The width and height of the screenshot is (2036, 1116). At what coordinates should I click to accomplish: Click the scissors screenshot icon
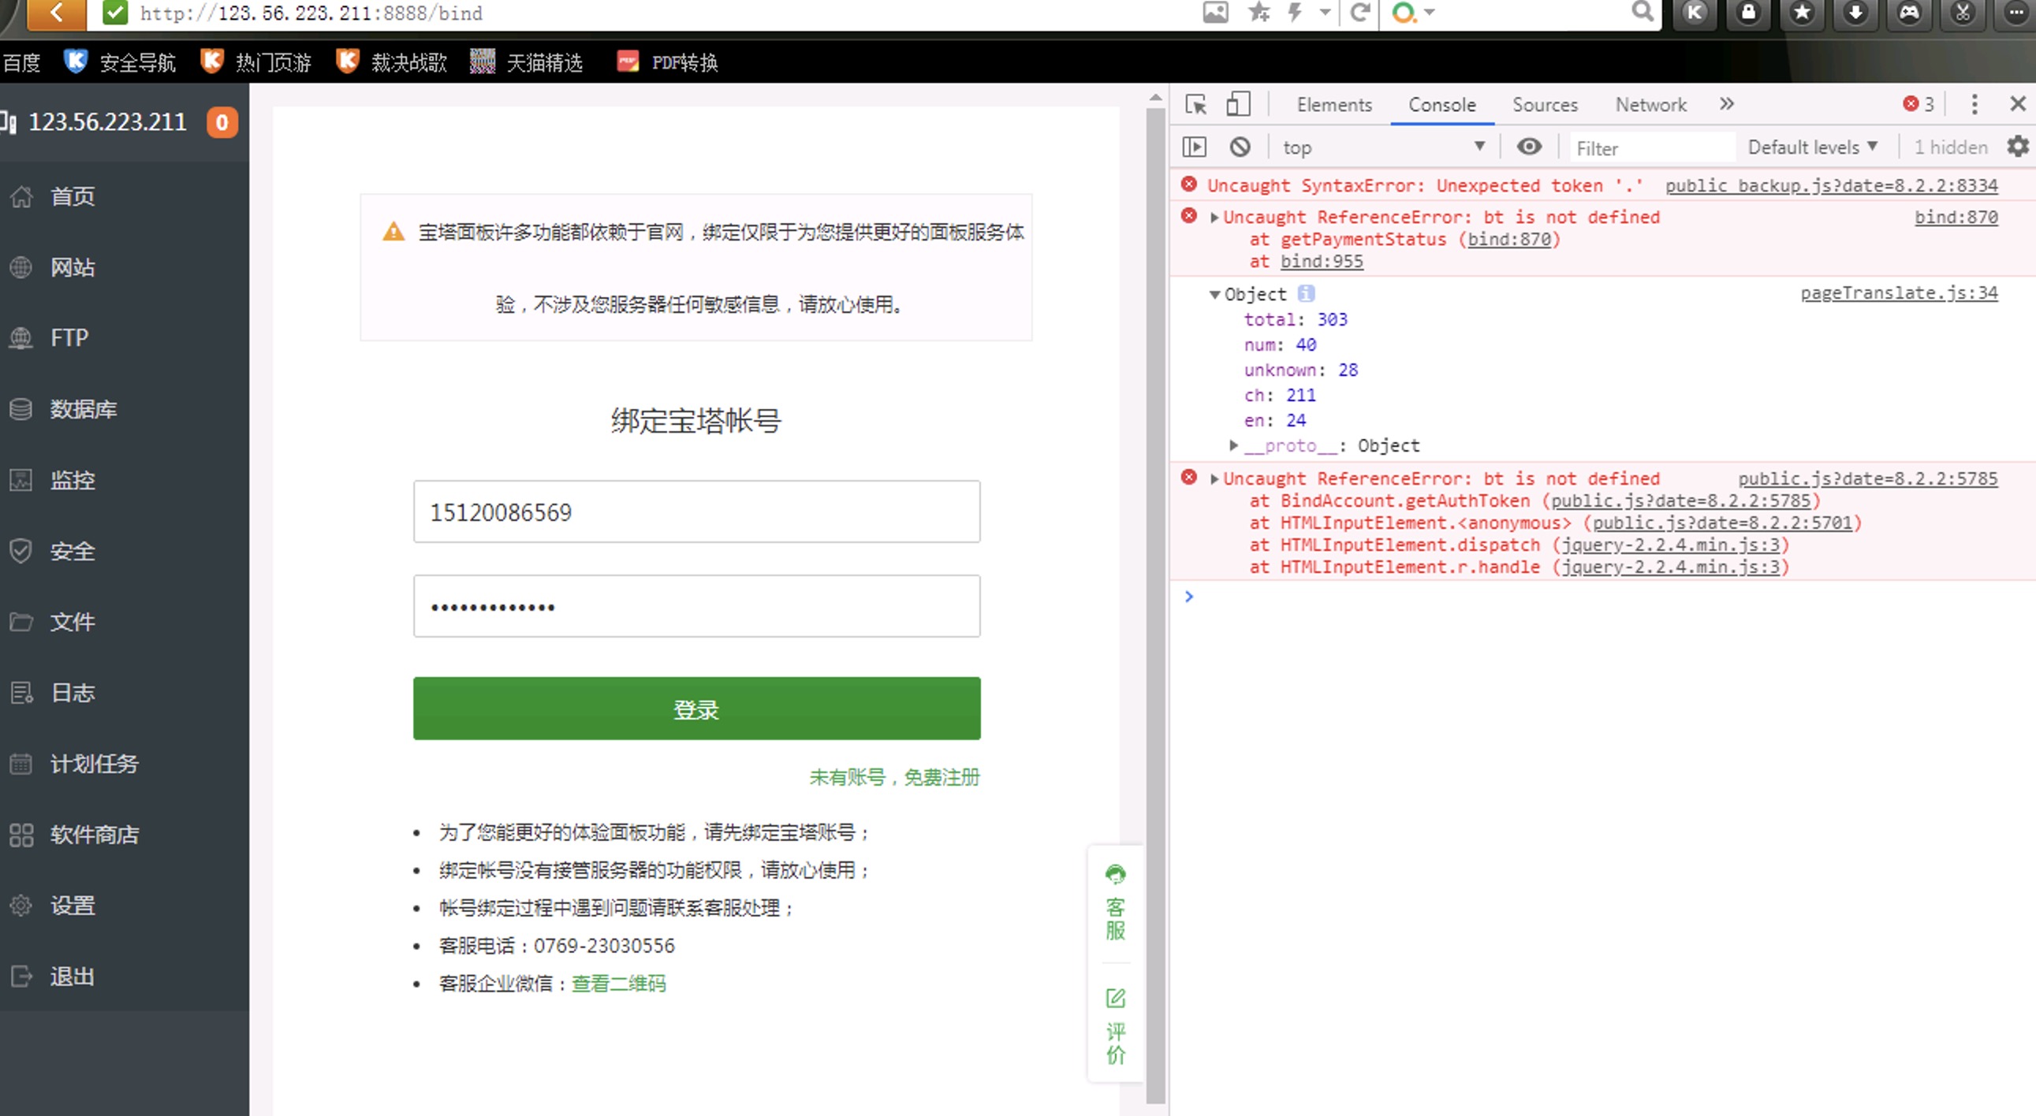[x=1963, y=13]
